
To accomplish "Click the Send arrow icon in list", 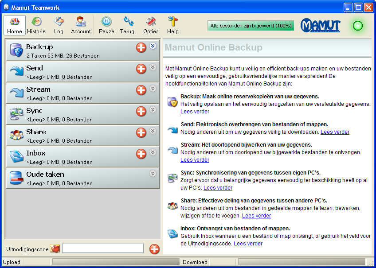I will (16, 71).
